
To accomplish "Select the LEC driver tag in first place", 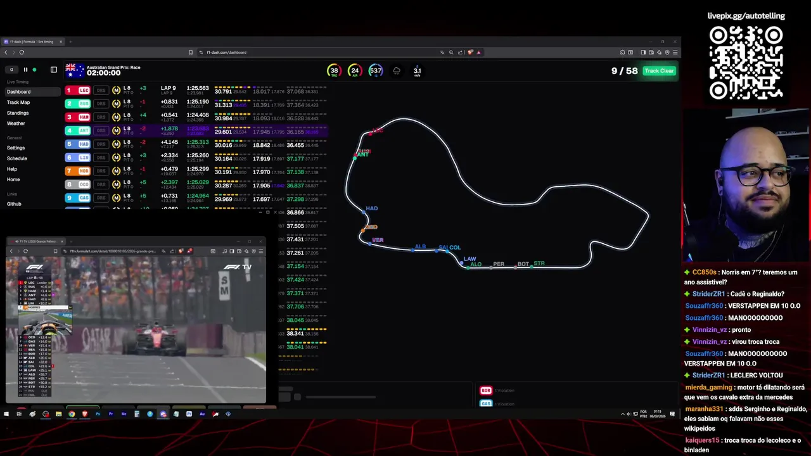I will pos(79,91).
